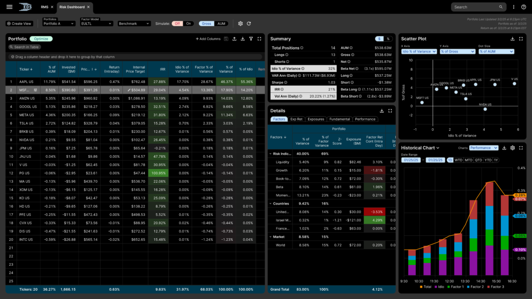The height and width of the screenshot is (299, 532).
Task: Click the EDS logo
Action: pos(25,7)
